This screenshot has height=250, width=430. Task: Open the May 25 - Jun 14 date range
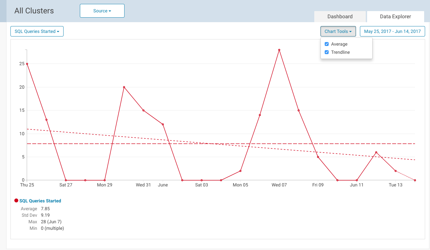click(x=392, y=31)
